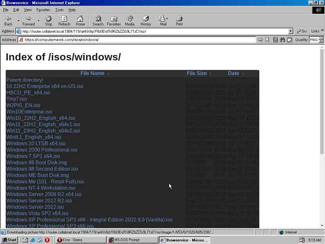Open Windows 7 SP1 x64.iso link
The height and width of the screenshot is (244, 325).
[x=33, y=156]
